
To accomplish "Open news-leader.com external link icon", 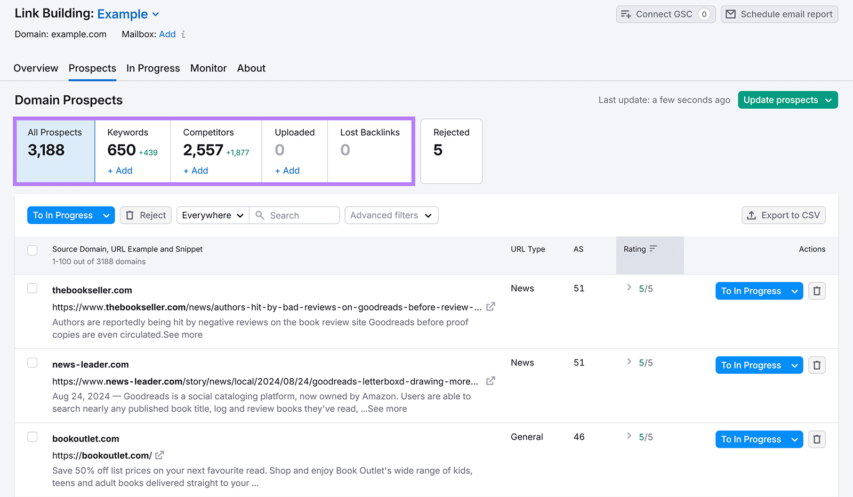I will tap(490, 380).
